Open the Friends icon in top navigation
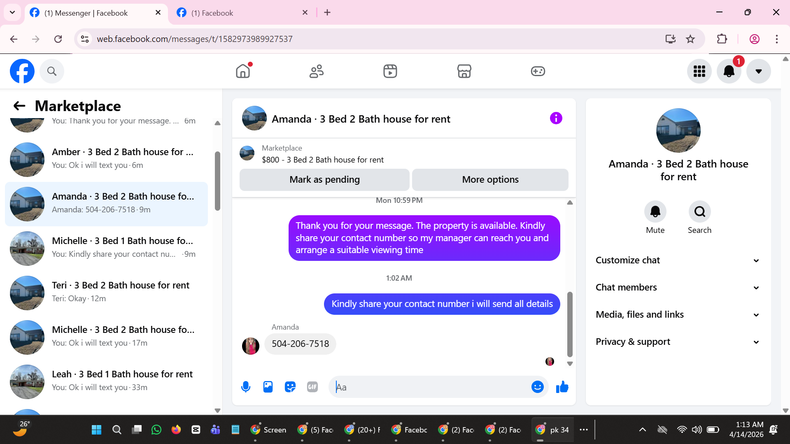The height and width of the screenshot is (444, 790). (317, 71)
